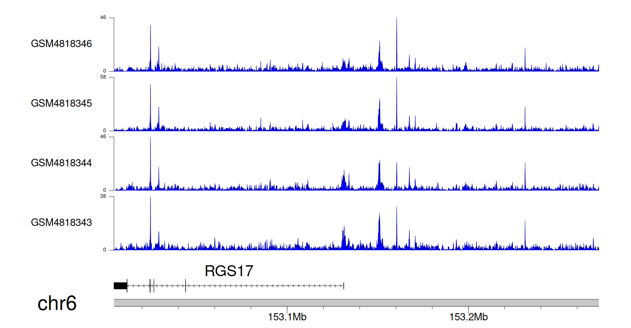The width and height of the screenshot is (631, 328).
Task: Click the GSM4818346 track label
Action: (61, 44)
